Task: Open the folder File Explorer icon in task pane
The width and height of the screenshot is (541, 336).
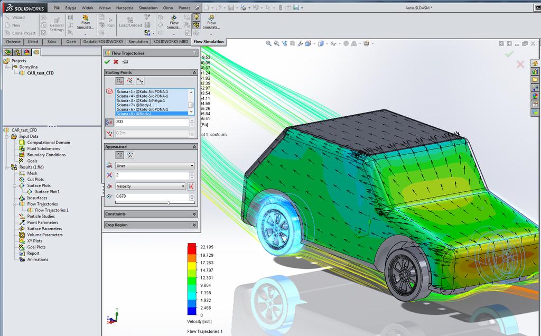Action: 535,80
